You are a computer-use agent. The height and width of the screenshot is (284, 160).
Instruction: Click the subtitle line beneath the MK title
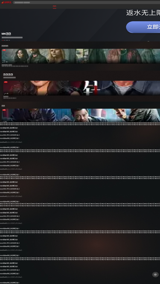coord(12,37)
